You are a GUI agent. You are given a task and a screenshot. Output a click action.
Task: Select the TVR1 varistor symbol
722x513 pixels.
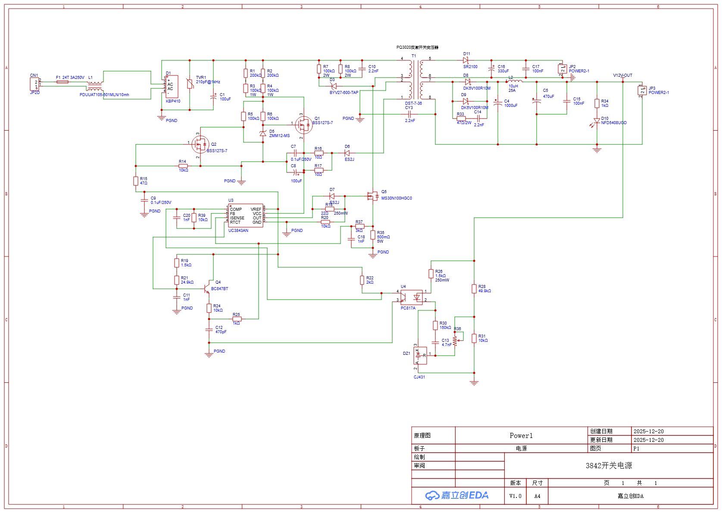point(190,84)
